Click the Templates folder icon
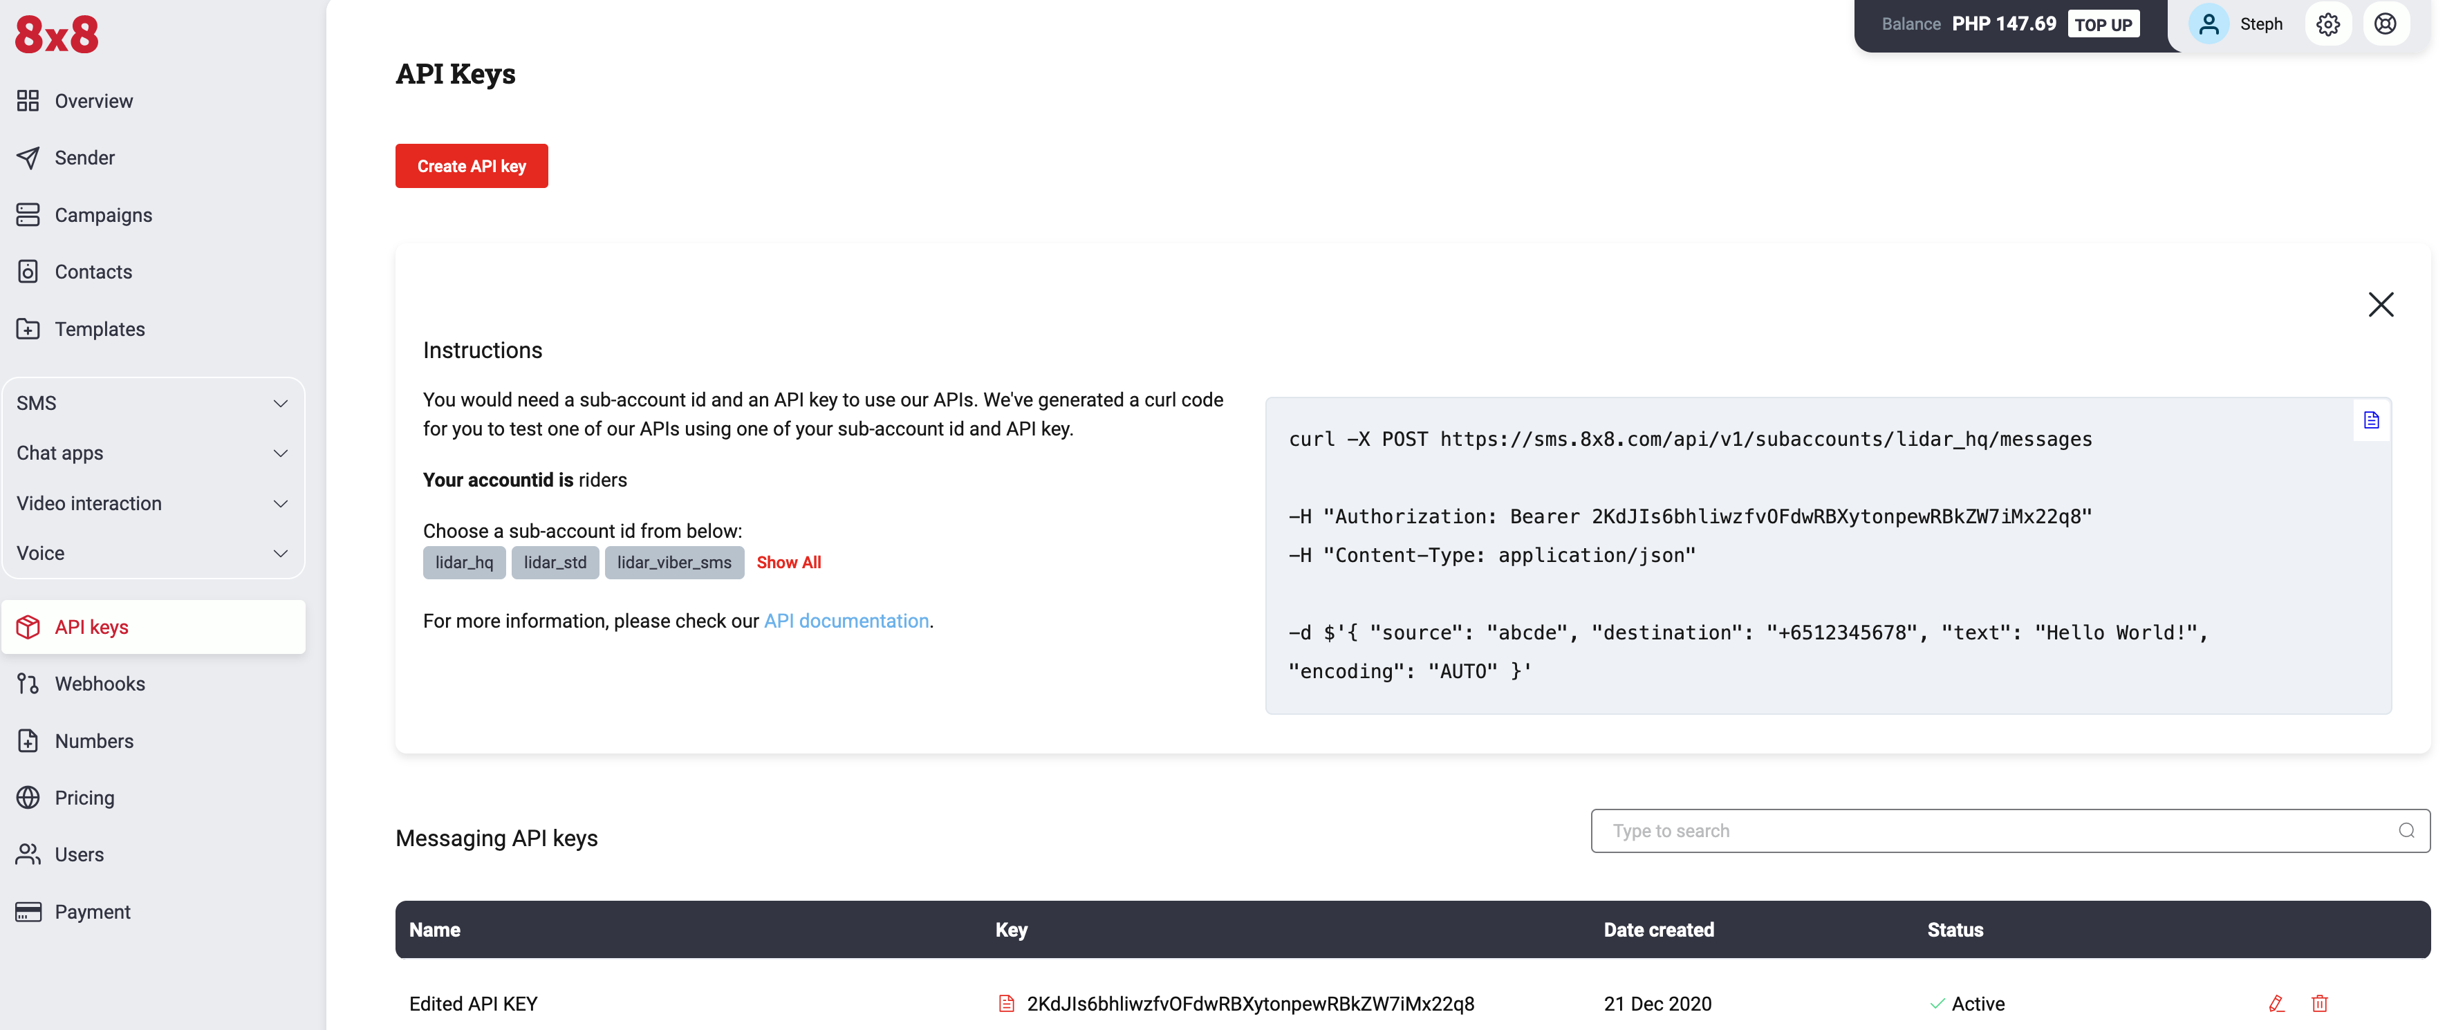 click(x=28, y=328)
